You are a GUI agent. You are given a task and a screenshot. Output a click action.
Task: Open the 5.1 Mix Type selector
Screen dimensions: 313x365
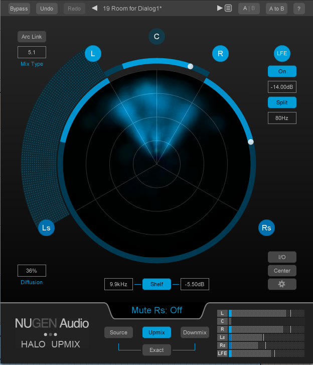(x=32, y=52)
